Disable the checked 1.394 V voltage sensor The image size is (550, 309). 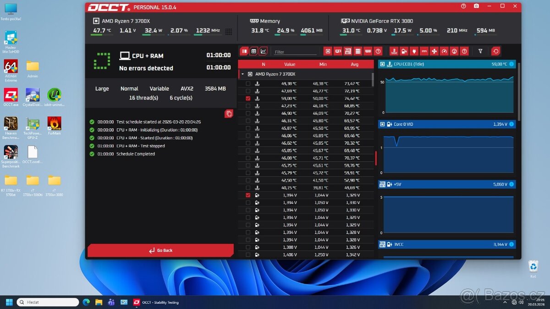point(248,195)
